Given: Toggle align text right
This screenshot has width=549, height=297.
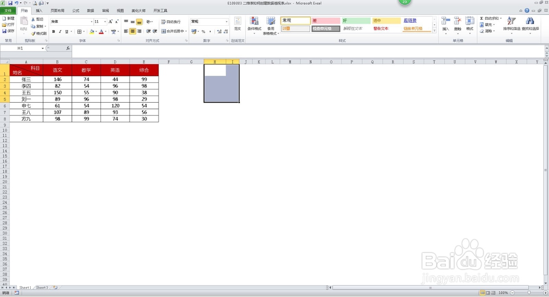Looking at the screenshot, I should (x=139, y=31).
